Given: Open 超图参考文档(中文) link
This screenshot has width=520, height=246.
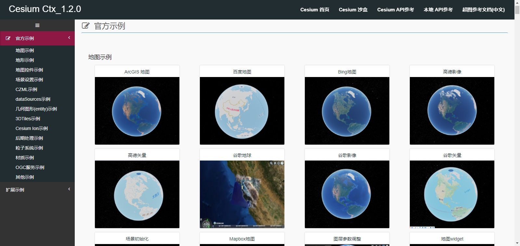Looking at the screenshot, I should tap(484, 10).
